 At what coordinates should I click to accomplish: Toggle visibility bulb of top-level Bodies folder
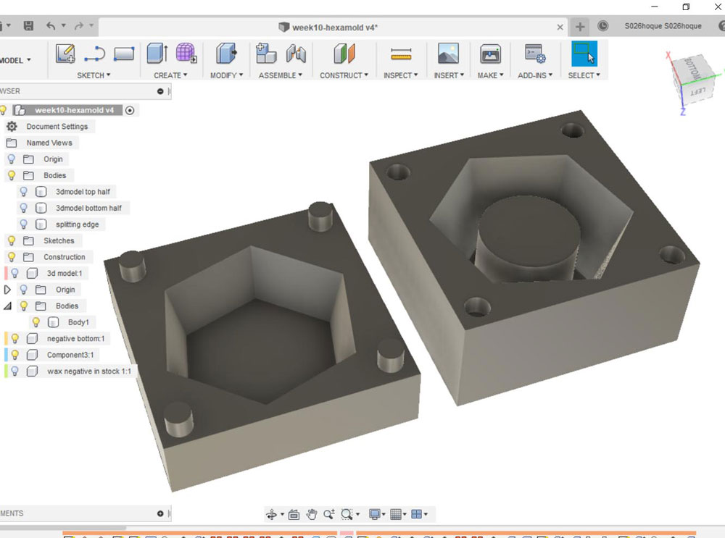(x=12, y=175)
